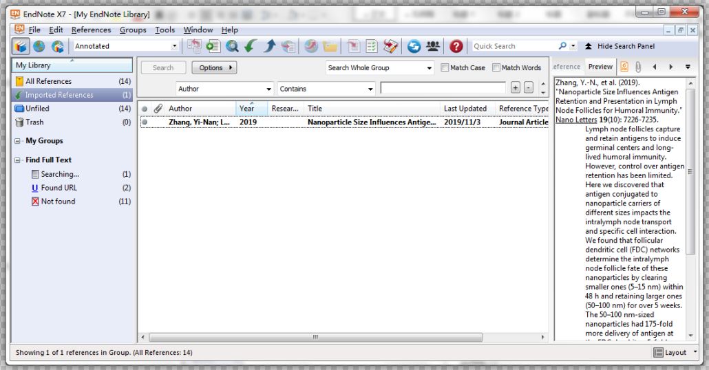Open the Tools menu

click(x=165, y=30)
